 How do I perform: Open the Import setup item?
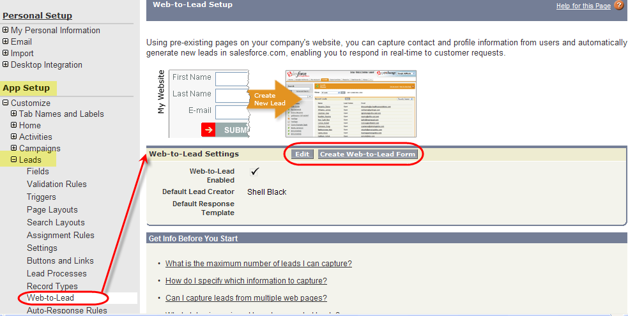22,53
